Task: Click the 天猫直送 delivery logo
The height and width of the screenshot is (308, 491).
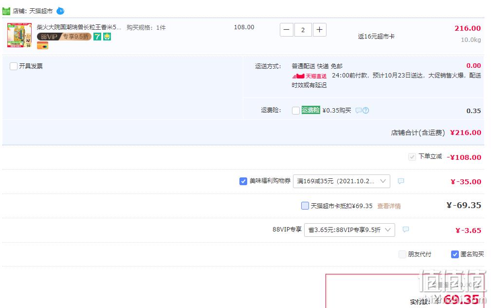Action: coord(309,76)
